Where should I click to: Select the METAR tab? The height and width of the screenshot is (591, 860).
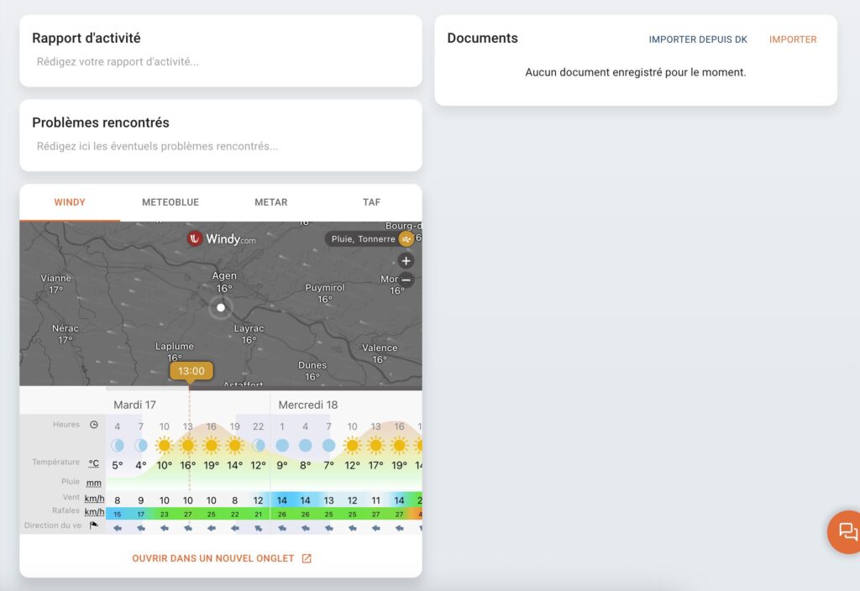coord(270,201)
